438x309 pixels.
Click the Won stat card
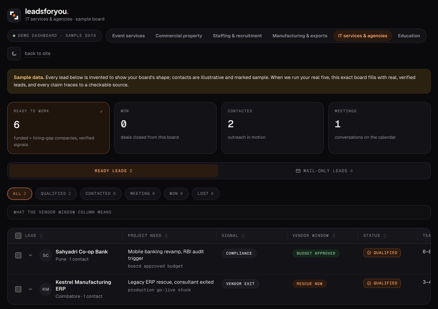click(x=165, y=128)
